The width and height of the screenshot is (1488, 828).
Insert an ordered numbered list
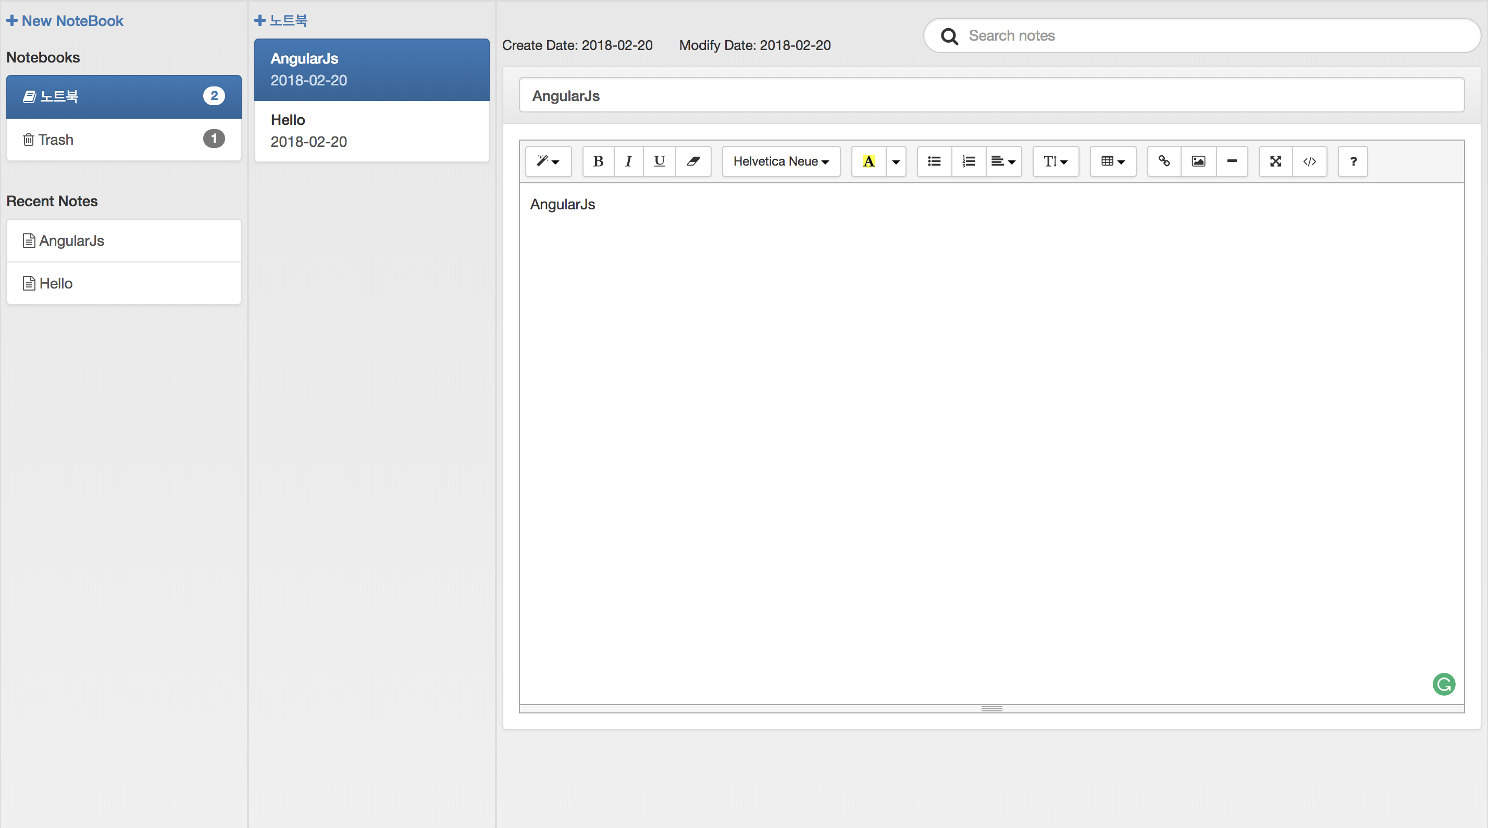(969, 161)
